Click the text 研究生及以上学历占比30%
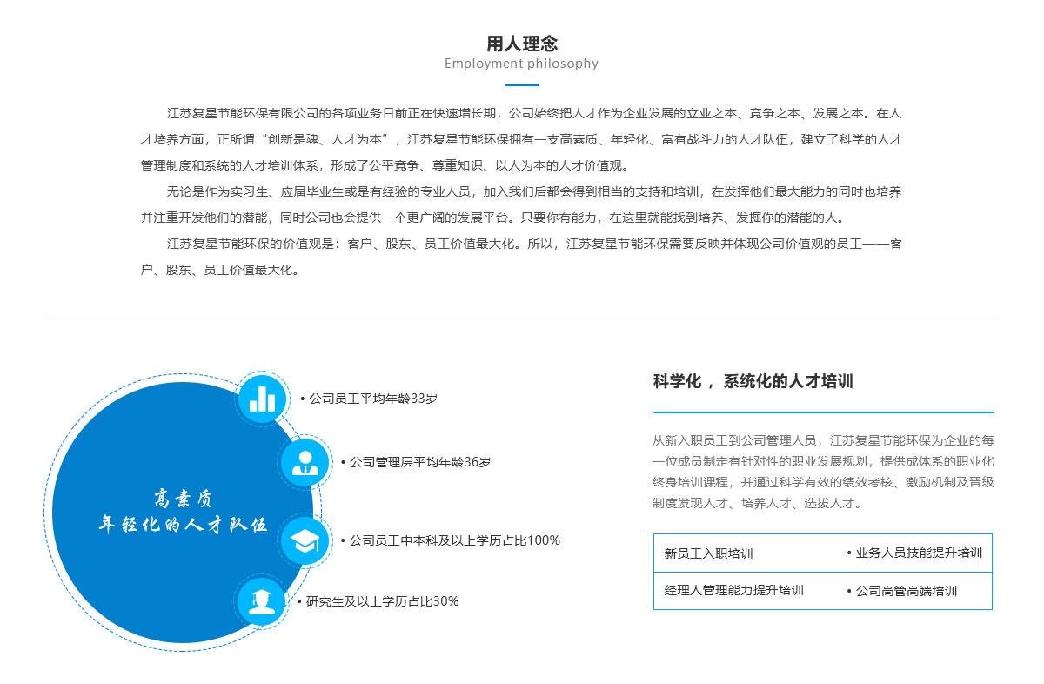The height and width of the screenshot is (684, 1044). [x=382, y=601]
